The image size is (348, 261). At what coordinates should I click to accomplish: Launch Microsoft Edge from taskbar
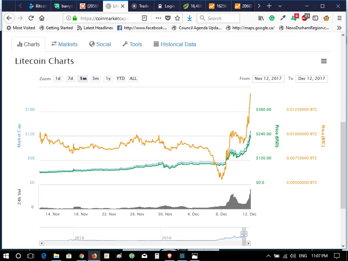tap(43, 256)
